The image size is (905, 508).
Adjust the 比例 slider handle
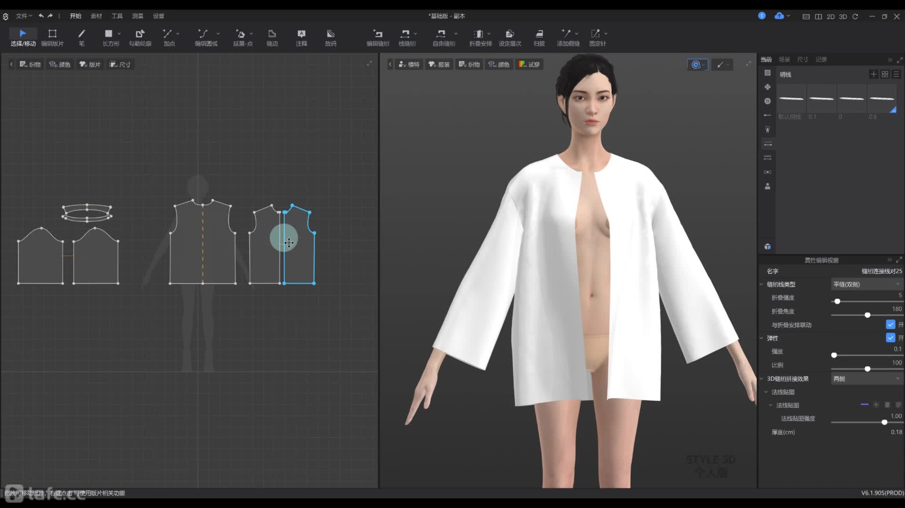867,369
